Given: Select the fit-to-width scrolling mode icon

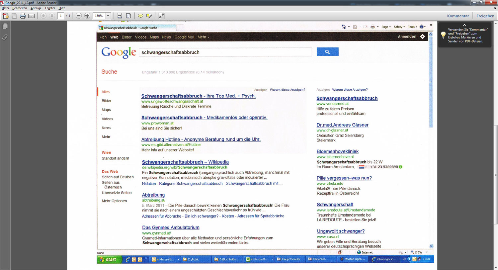Looking at the screenshot, I should (120, 16).
